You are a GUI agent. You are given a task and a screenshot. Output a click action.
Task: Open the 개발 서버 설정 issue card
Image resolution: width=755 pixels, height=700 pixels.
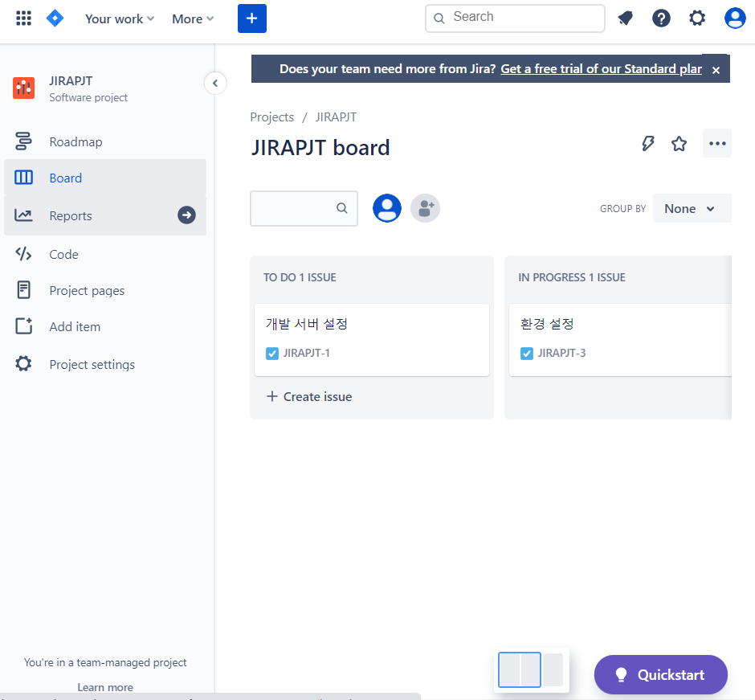point(372,340)
